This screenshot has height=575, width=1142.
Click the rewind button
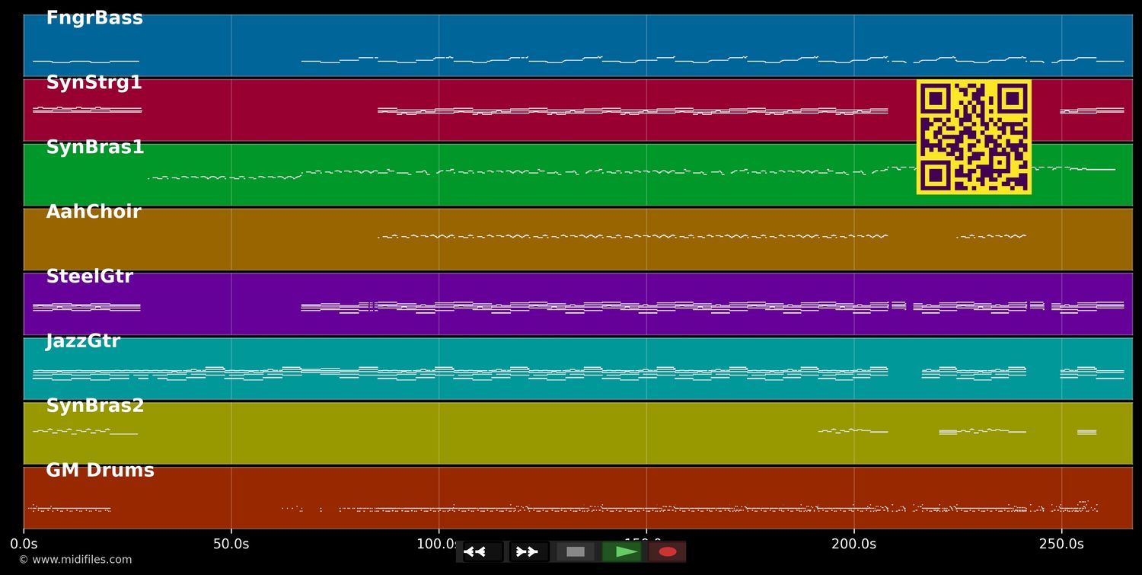click(x=483, y=551)
